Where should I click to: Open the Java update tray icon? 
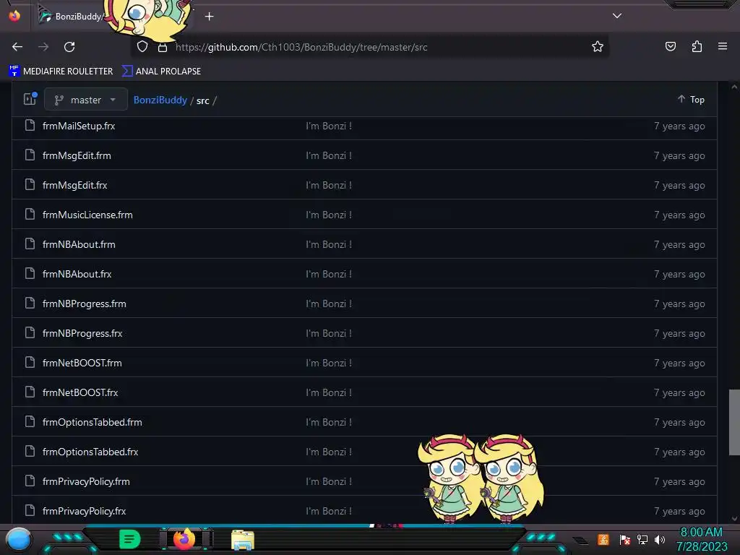coord(603,539)
